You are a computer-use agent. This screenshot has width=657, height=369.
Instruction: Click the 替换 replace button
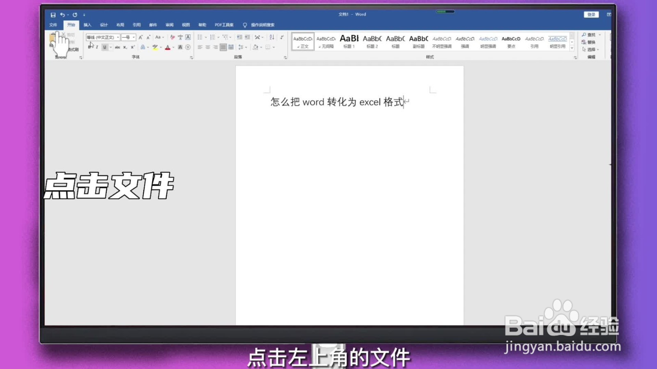[588, 42]
